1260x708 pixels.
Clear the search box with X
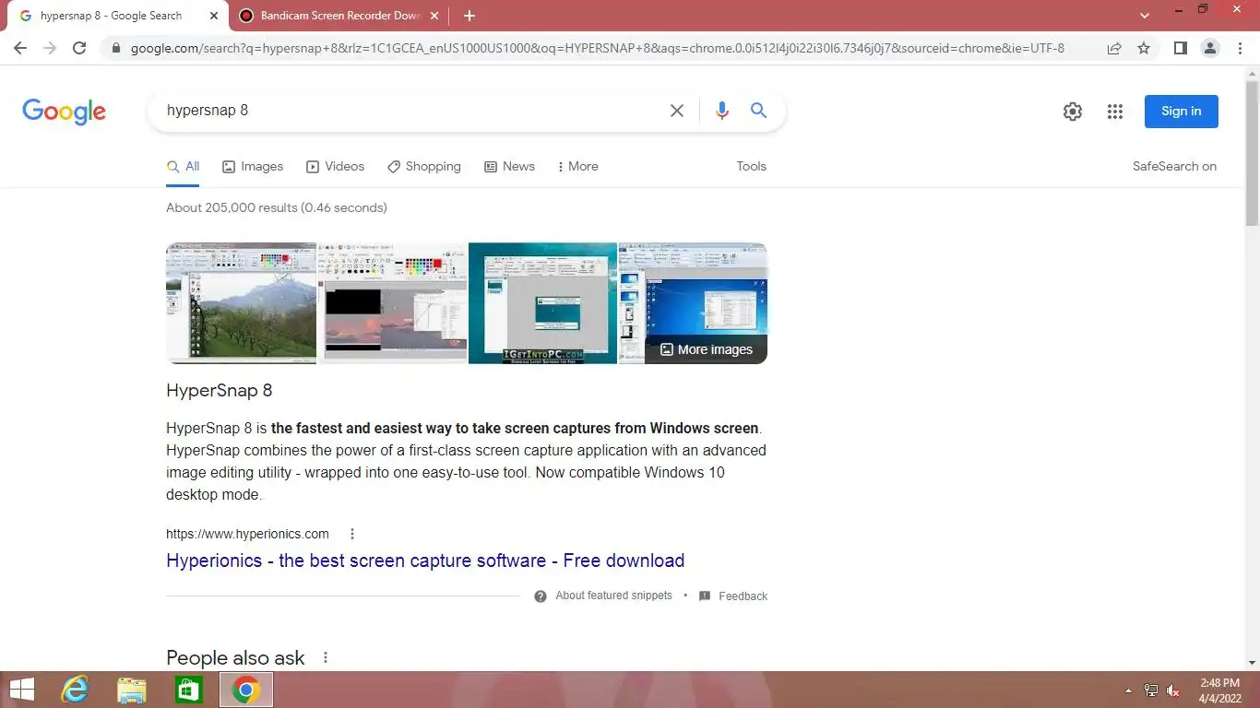676,111
